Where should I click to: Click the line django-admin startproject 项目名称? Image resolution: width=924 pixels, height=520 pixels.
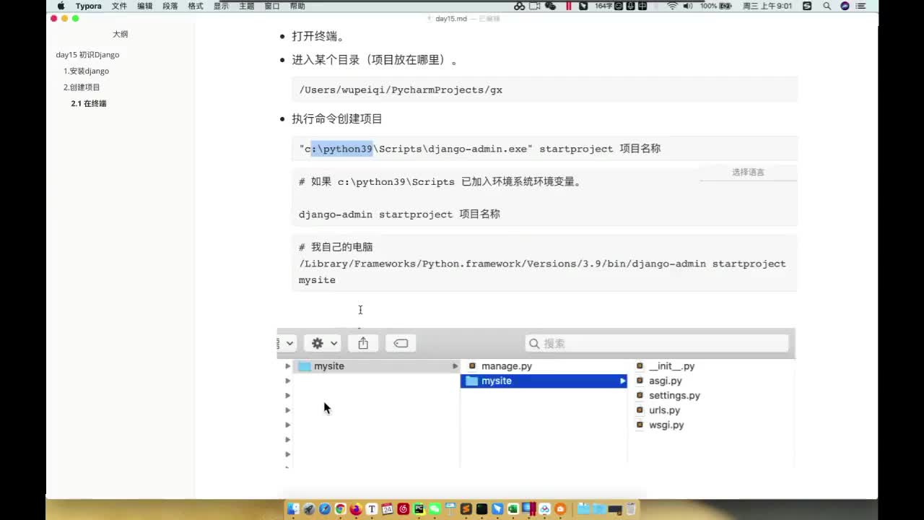tap(399, 214)
